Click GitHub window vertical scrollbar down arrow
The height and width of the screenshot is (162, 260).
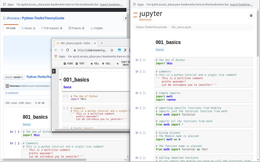[x=128, y=157]
